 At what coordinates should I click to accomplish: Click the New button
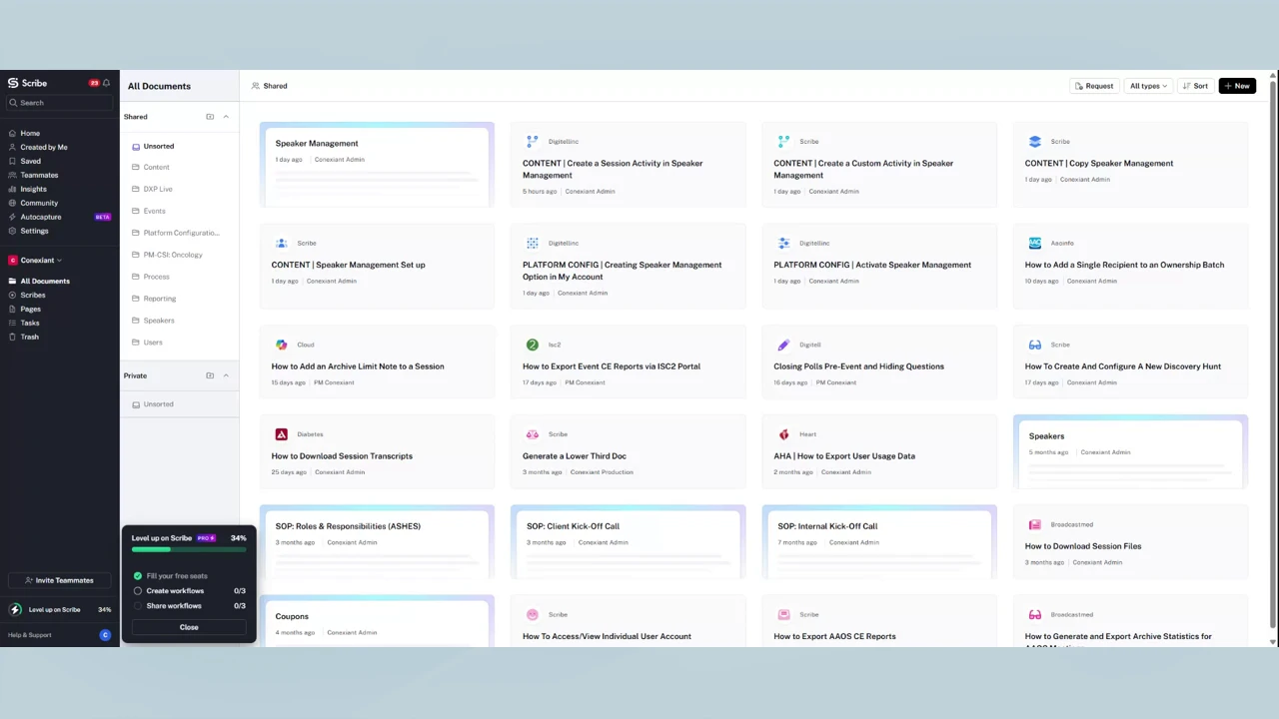pos(1237,86)
